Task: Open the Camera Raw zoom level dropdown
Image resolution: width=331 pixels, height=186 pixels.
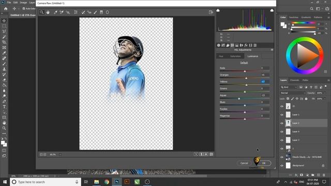Action: point(60,154)
